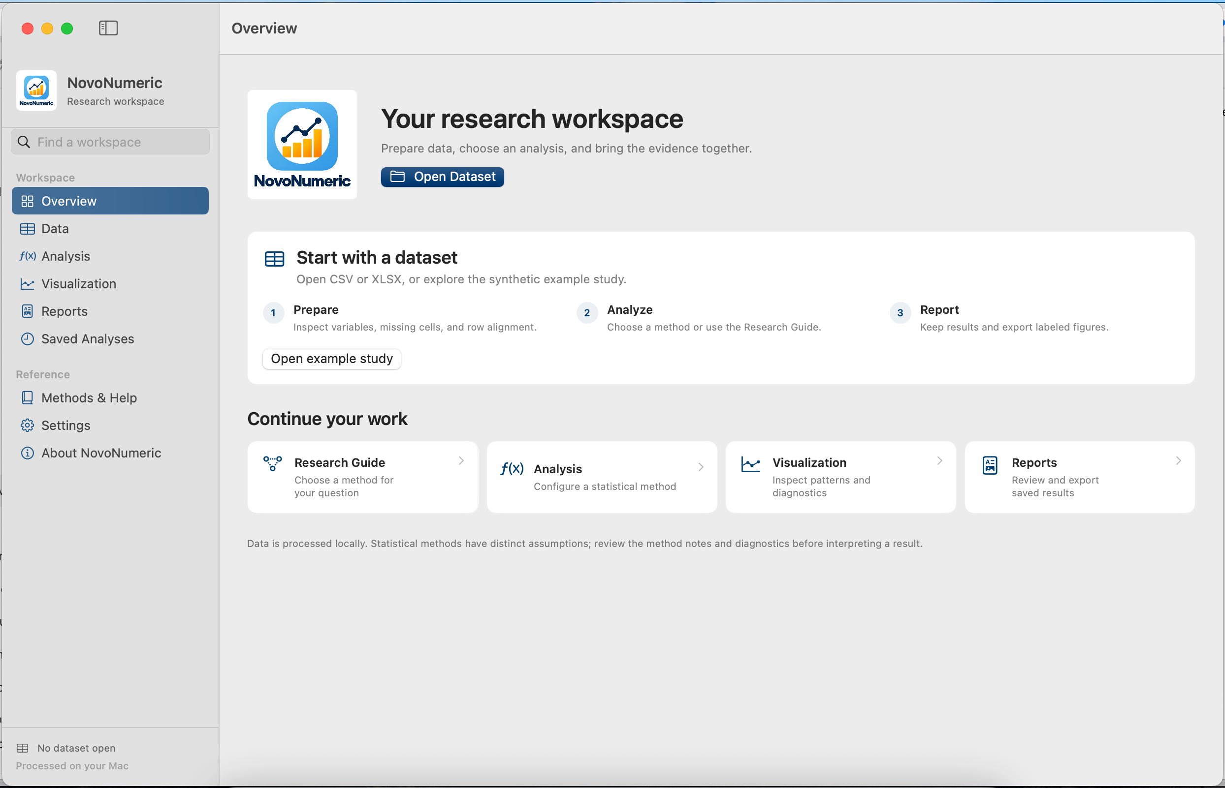The width and height of the screenshot is (1225, 788).
Task: Open the Visualization card title
Action: coord(809,462)
